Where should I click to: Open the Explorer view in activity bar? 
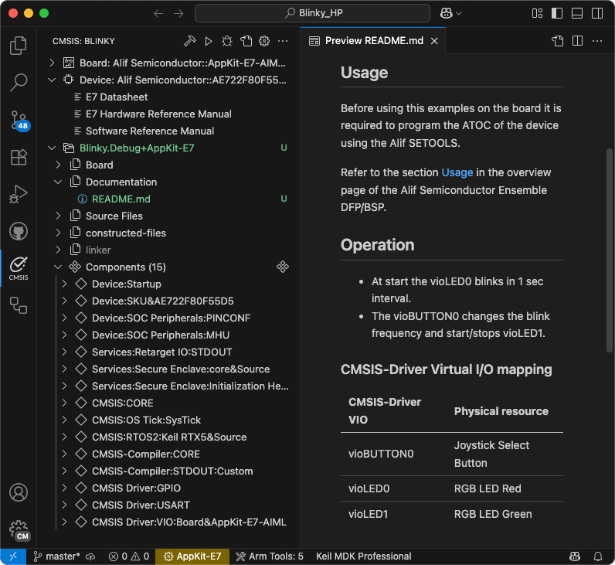pos(19,46)
